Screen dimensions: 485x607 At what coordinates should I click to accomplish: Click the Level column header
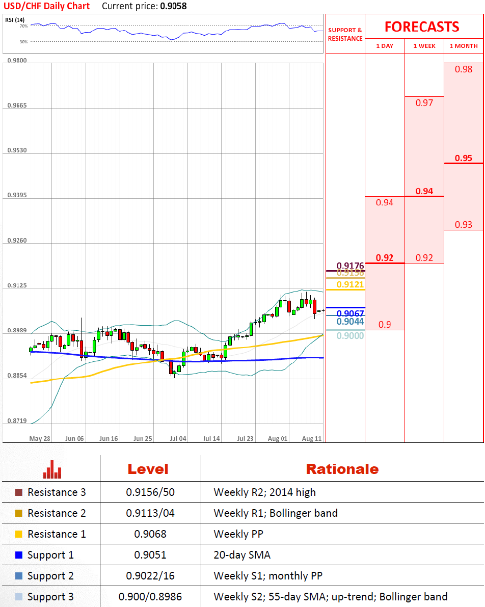coord(148,469)
